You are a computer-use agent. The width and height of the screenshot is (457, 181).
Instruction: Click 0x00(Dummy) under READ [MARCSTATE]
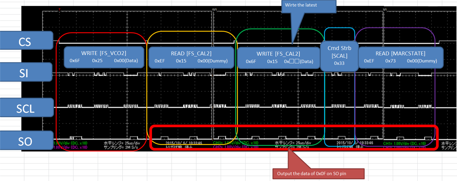coord(422,61)
